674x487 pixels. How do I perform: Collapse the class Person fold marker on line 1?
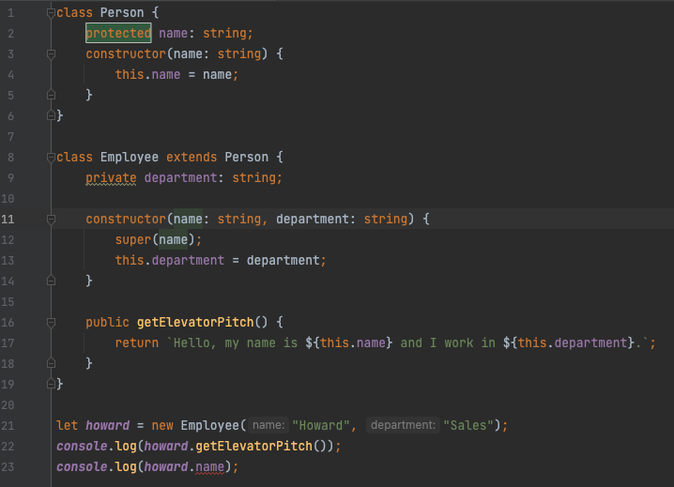pyautogui.click(x=51, y=12)
